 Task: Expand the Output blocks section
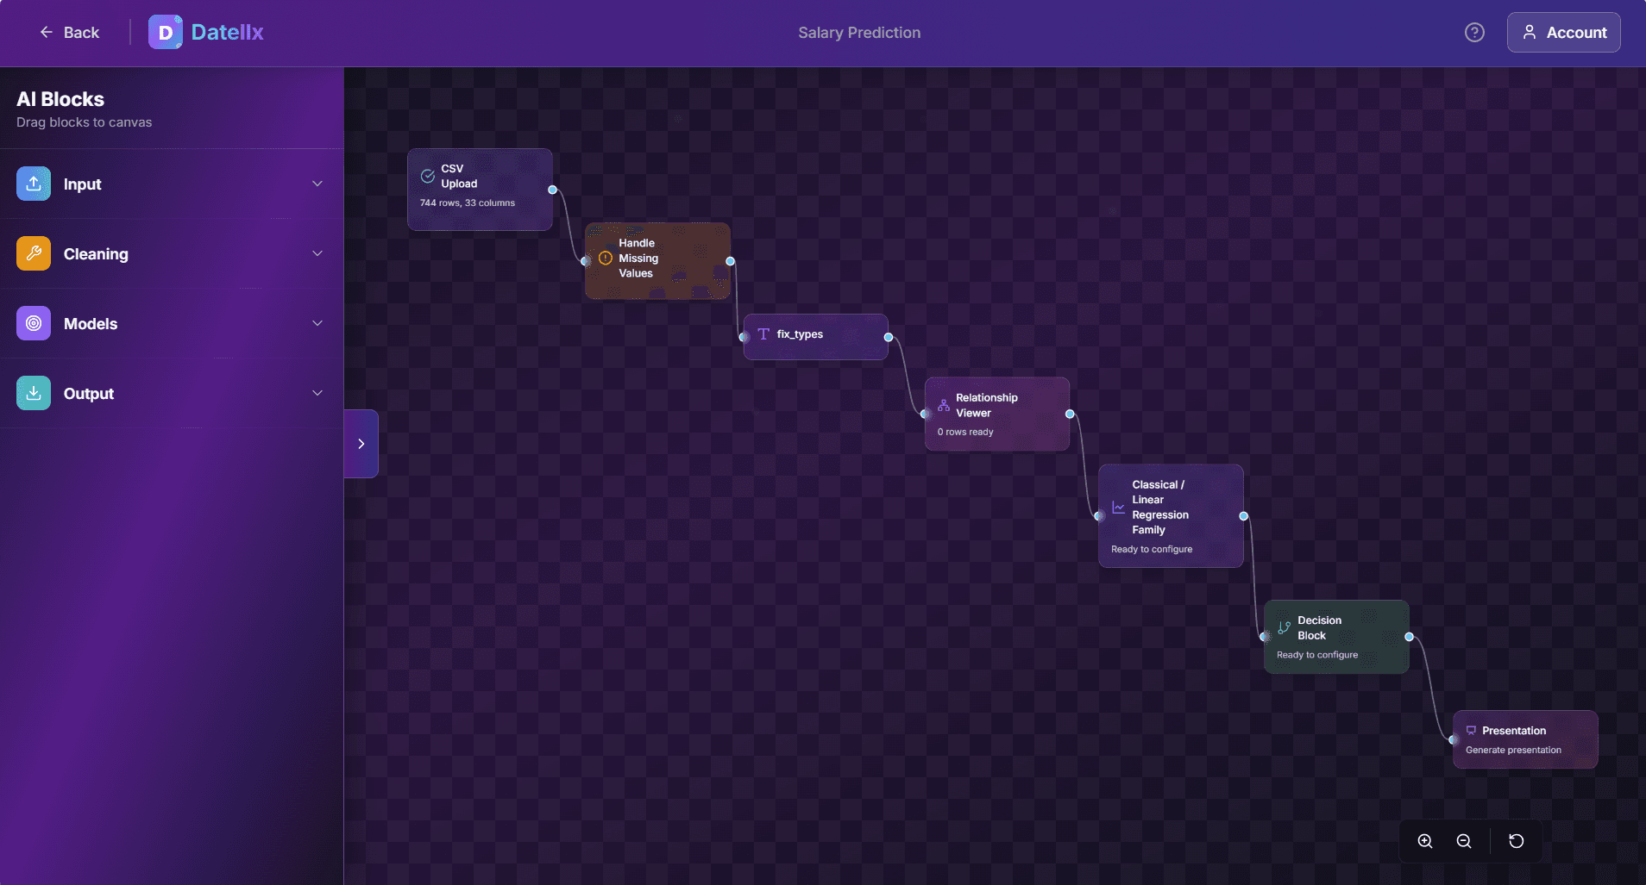(x=317, y=393)
